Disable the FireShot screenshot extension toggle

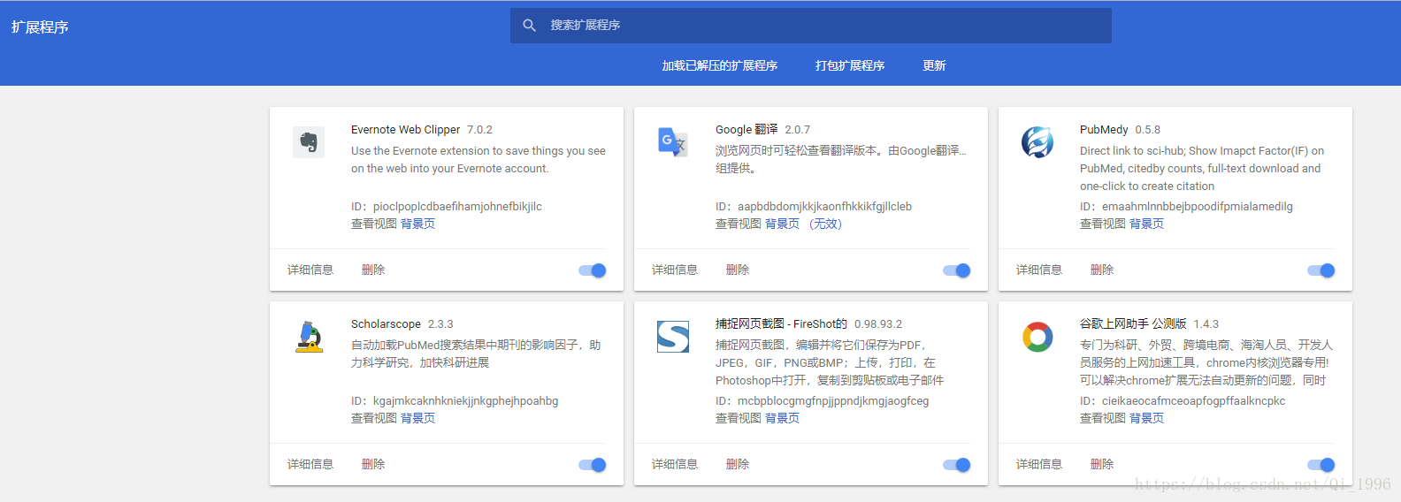pos(957,465)
